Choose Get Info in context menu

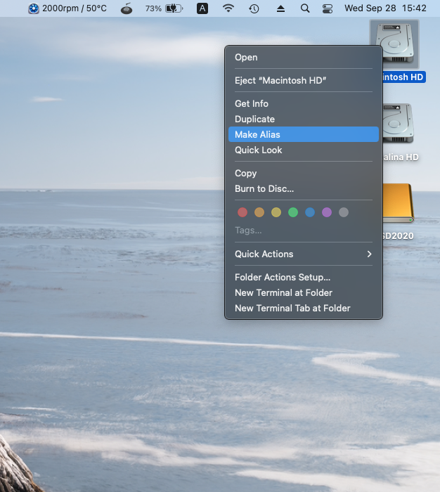pyautogui.click(x=304, y=103)
